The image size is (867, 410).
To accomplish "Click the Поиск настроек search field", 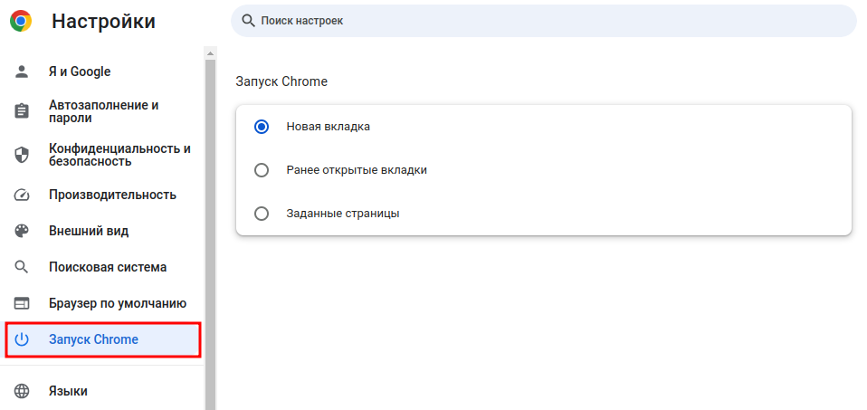I will point(544,21).
